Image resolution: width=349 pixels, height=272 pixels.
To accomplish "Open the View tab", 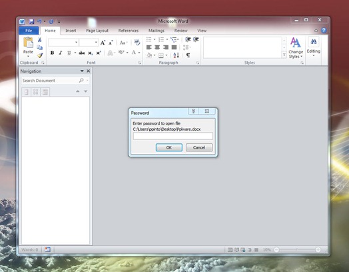I will click(x=202, y=31).
